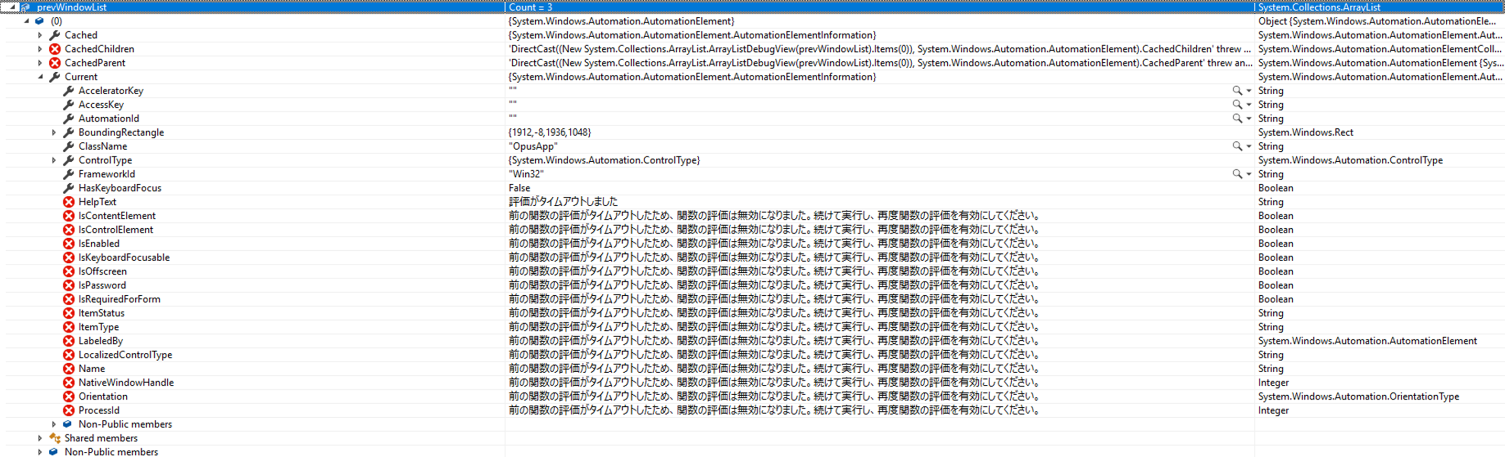Open text visualizer for AcceleratorKey value
The width and height of the screenshot is (1505, 457).
(x=1238, y=91)
